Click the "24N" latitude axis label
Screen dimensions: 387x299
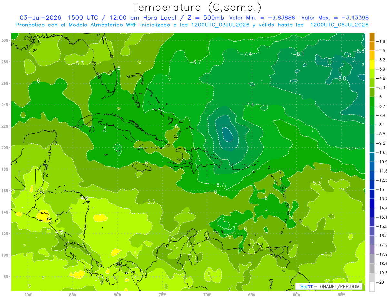pos(5,105)
